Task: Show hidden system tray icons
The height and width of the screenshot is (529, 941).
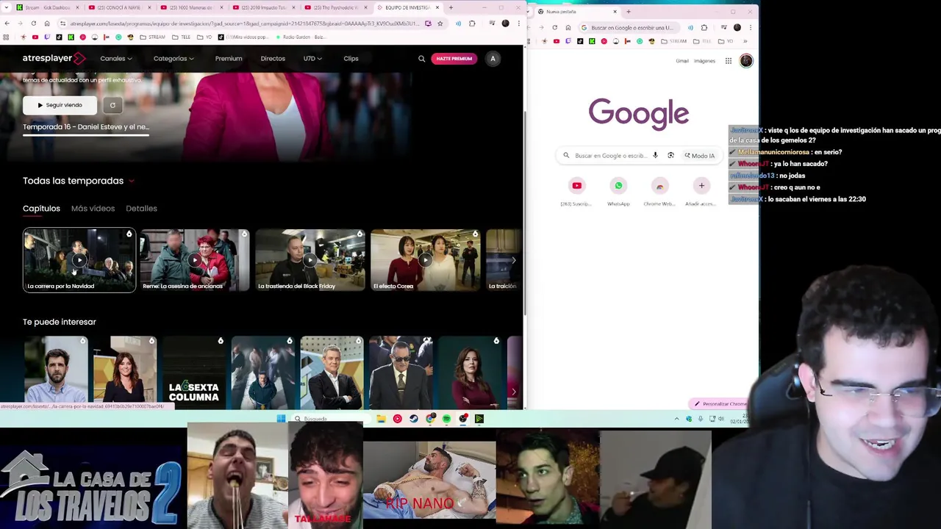Action: coord(676,419)
